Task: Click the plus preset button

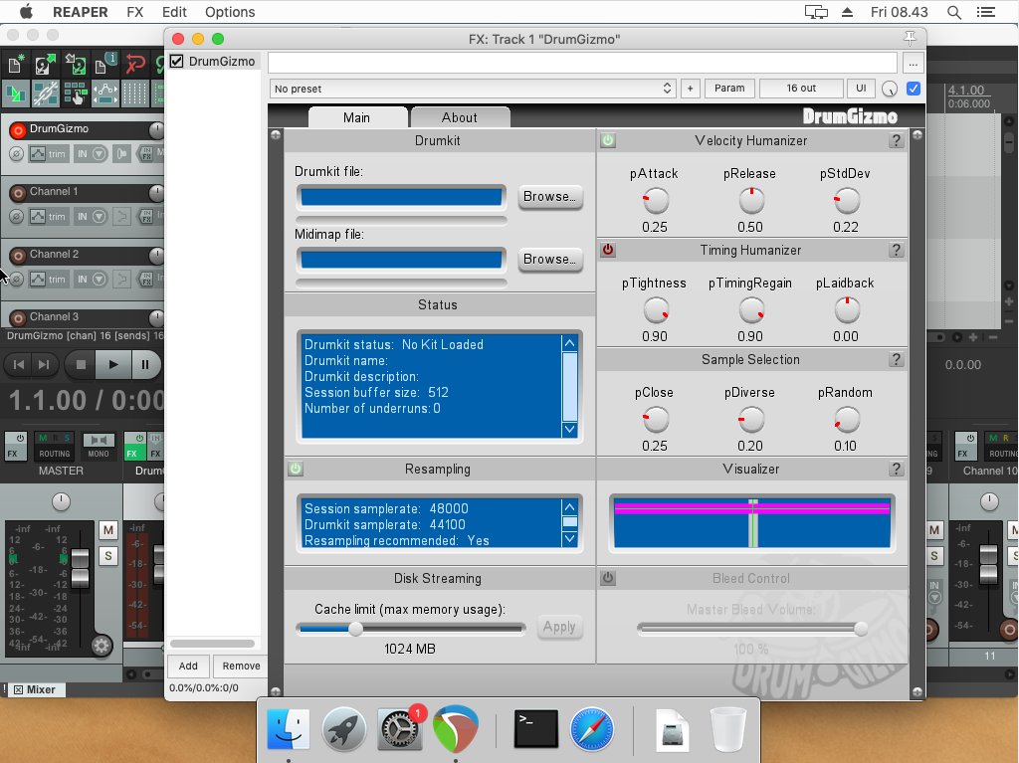Action: pos(691,89)
